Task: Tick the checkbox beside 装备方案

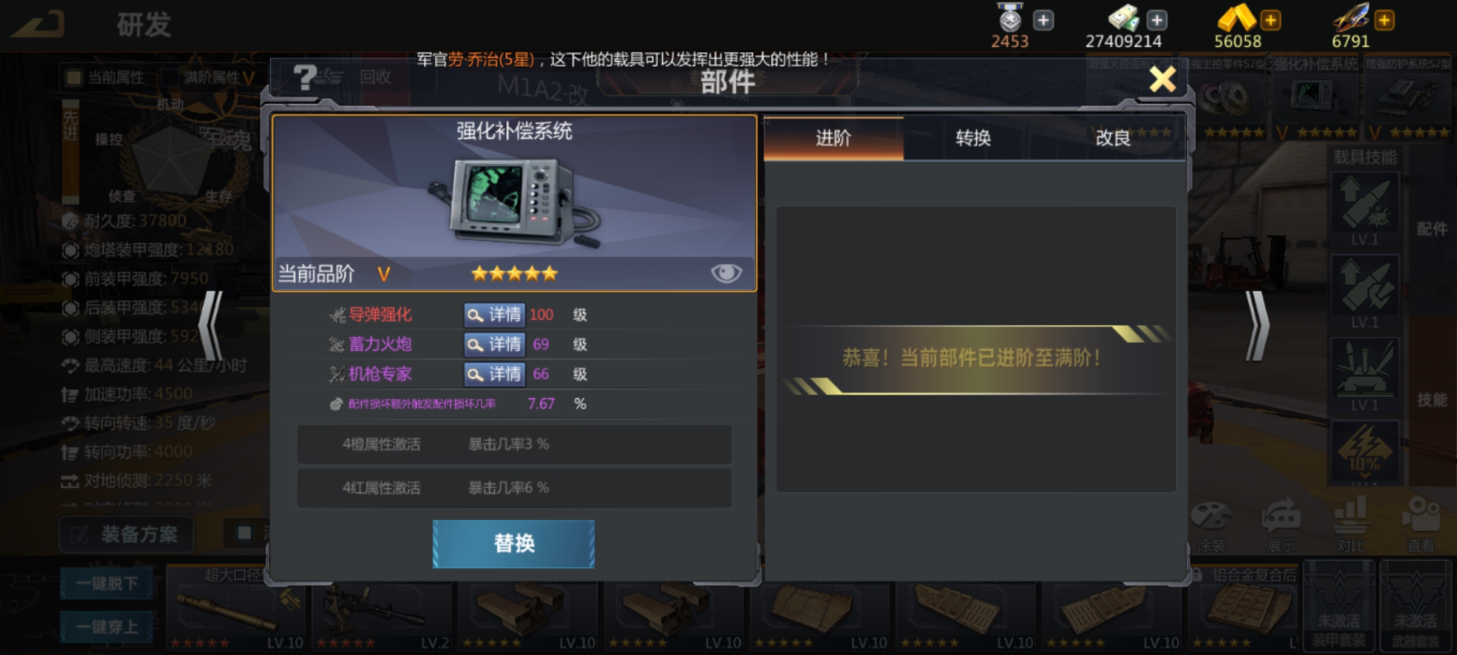Action: point(245,533)
